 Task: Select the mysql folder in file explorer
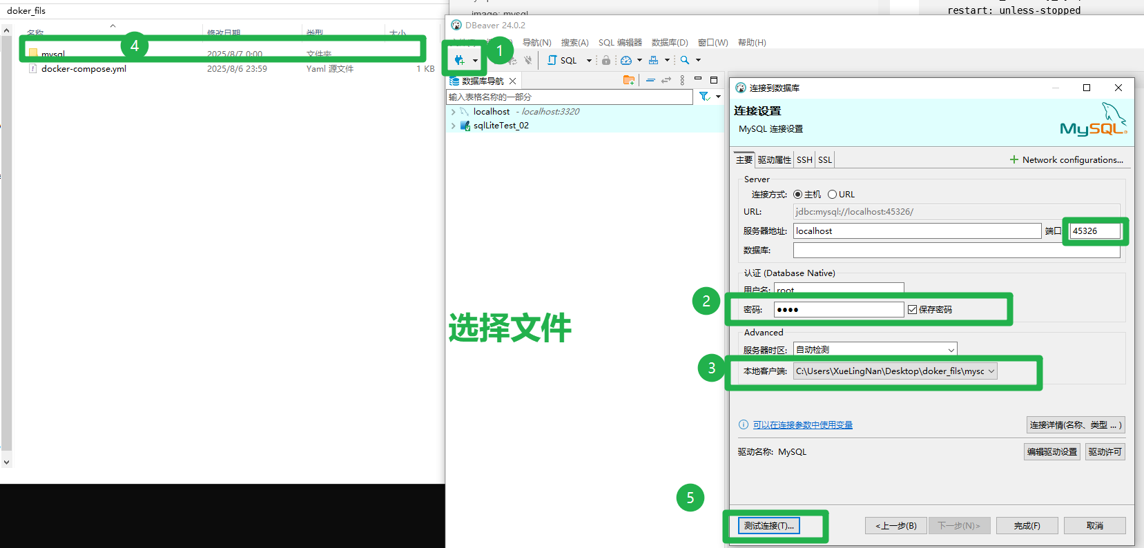tap(53, 54)
